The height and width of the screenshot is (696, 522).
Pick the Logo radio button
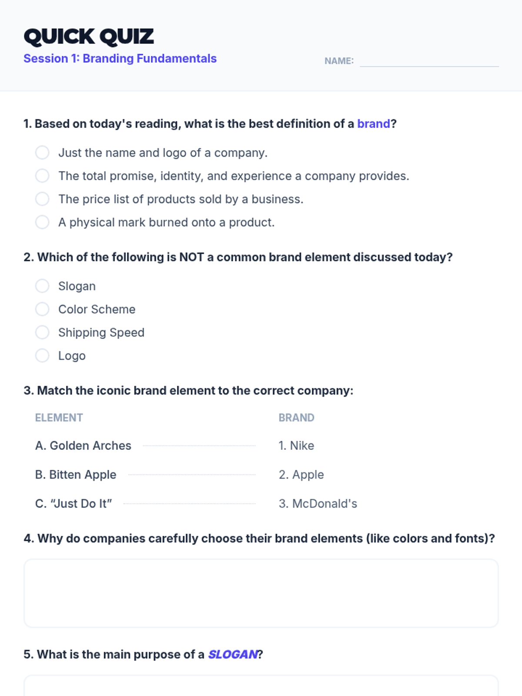click(42, 356)
